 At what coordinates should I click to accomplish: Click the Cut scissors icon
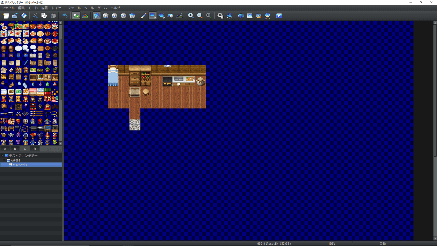pos(35,16)
